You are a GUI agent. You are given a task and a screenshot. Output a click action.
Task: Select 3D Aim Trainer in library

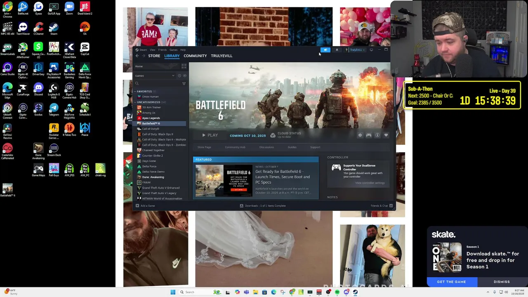click(151, 107)
